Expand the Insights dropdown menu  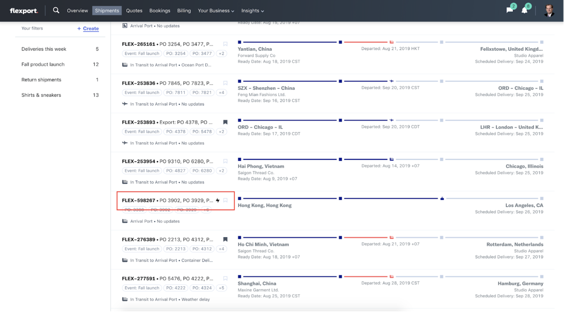[252, 11]
